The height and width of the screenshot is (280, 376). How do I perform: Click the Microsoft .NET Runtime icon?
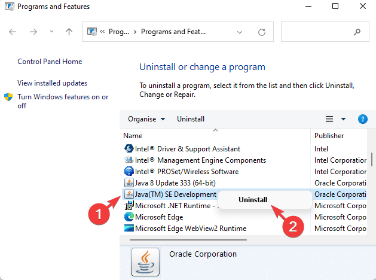[x=129, y=206]
